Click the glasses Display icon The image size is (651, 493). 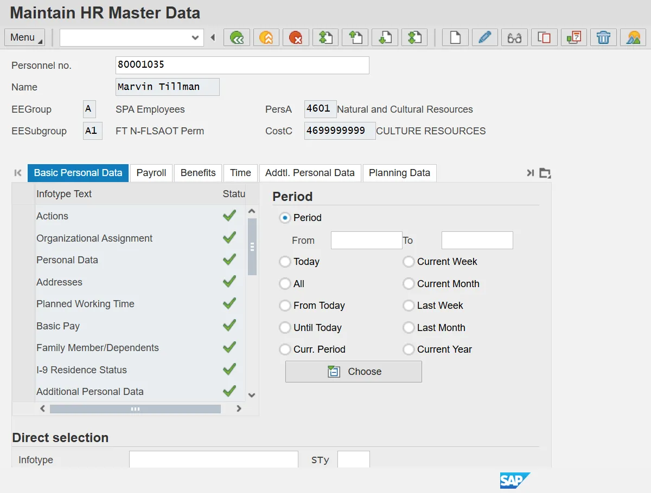(x=514, y=37)
